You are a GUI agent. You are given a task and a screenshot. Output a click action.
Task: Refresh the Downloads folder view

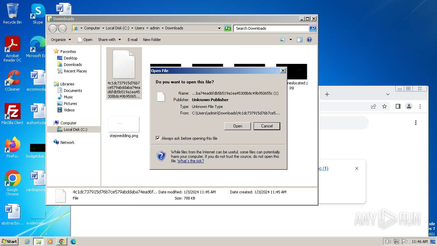[x=228, y=28]
